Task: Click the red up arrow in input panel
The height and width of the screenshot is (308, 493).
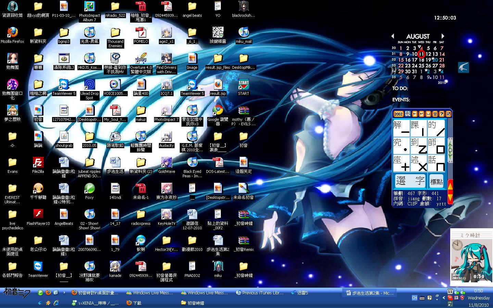Action: click(450, 187)
